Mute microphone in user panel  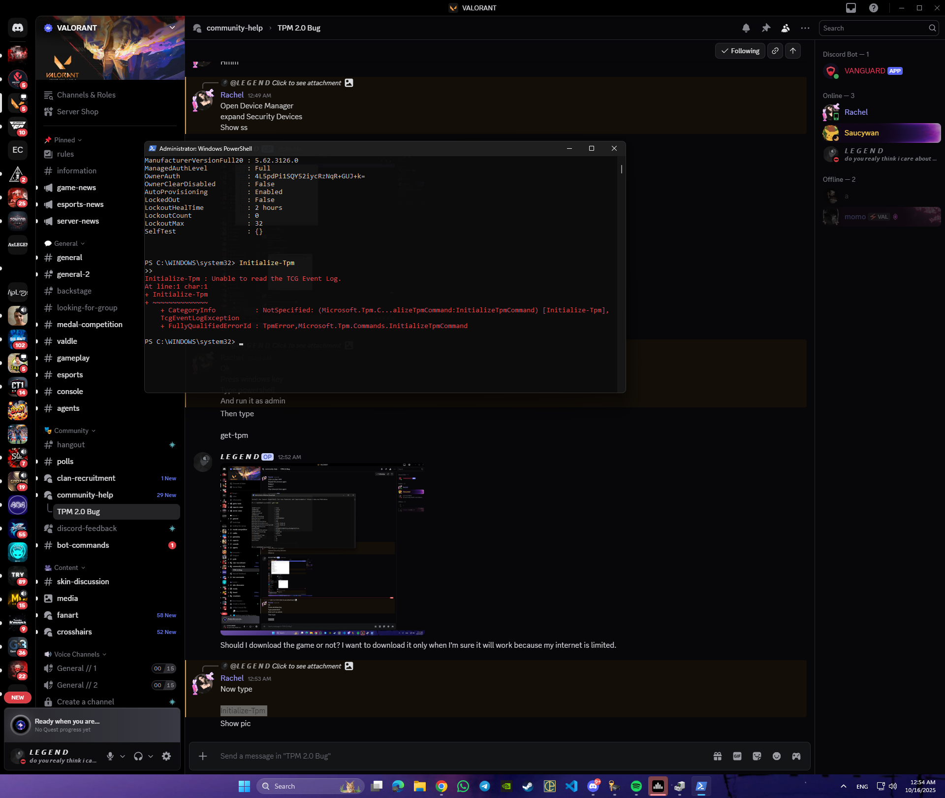point(110,756)
